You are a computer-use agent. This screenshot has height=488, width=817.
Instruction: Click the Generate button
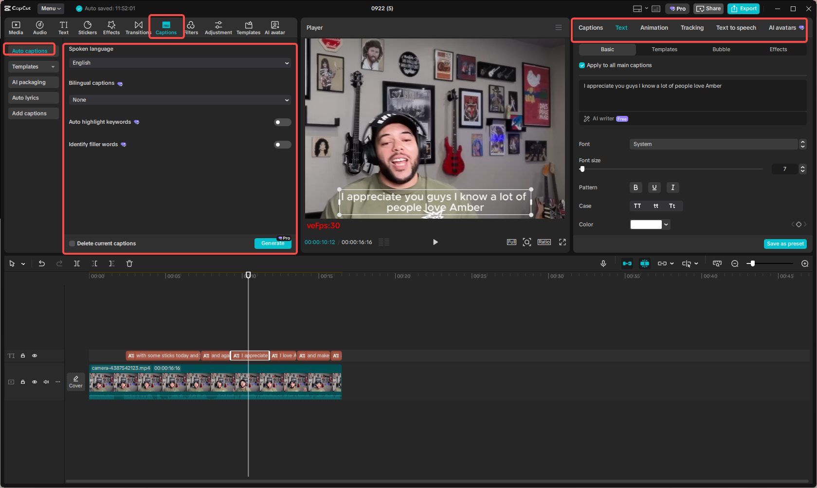[273, 243]
